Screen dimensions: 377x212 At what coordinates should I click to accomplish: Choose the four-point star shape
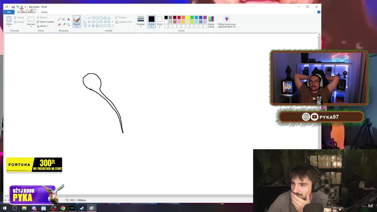(x=89, y=26)
